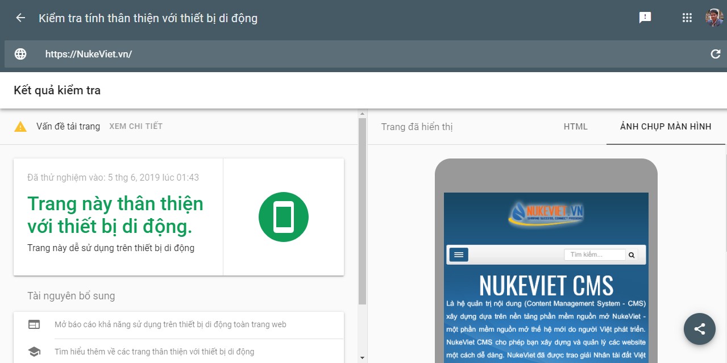
Task: Open the site-wide mobile usability report
Action: point(171,325)
